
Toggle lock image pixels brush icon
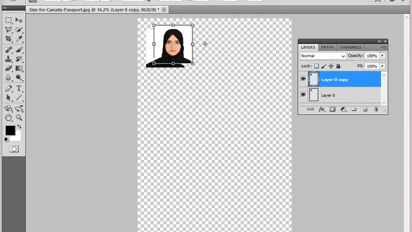tap(324, 66)
